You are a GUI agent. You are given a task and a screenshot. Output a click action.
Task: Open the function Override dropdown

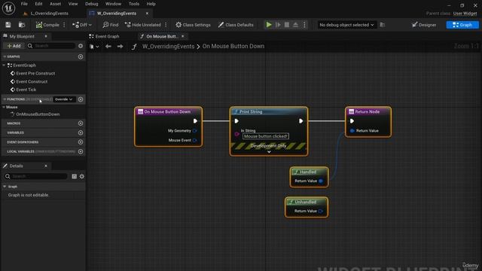point(64,99)
